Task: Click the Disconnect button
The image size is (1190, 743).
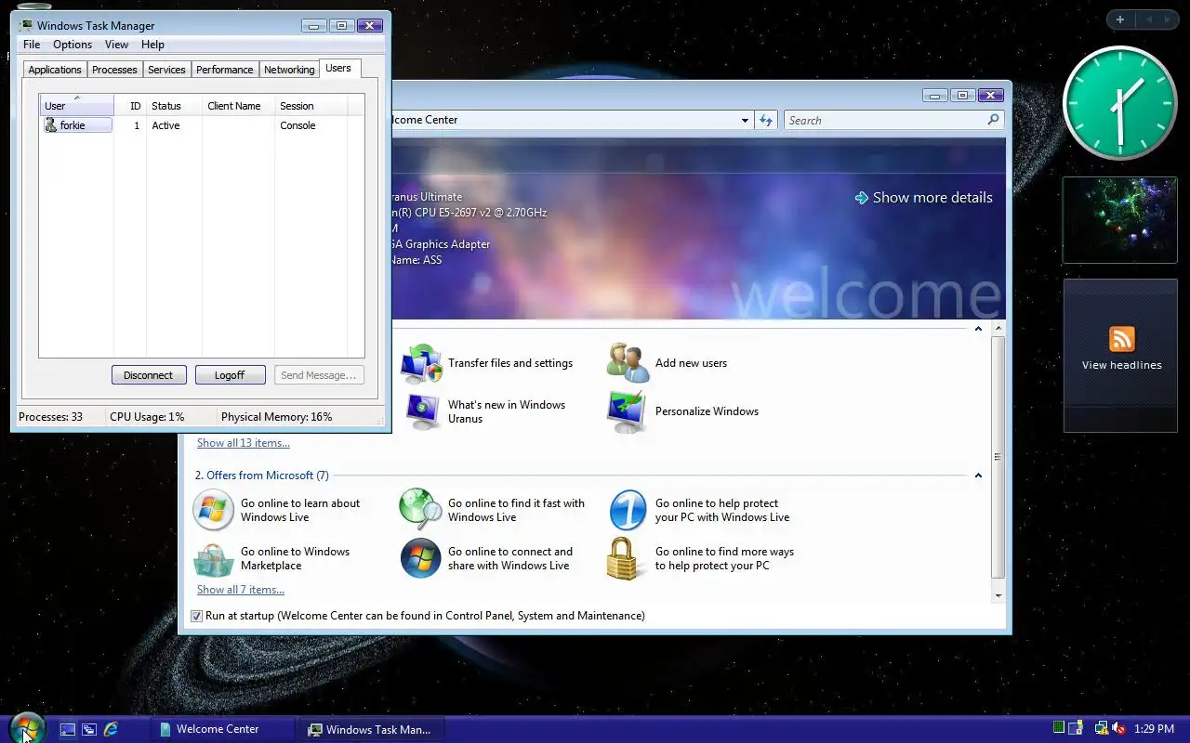Action: [149, 375]
